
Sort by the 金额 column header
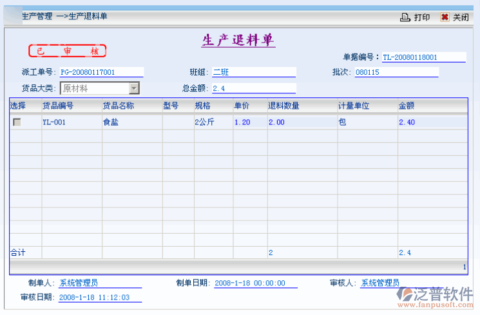[407, 106]
